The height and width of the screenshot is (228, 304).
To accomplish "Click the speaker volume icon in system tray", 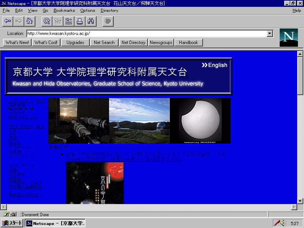I will click(283, 223).
